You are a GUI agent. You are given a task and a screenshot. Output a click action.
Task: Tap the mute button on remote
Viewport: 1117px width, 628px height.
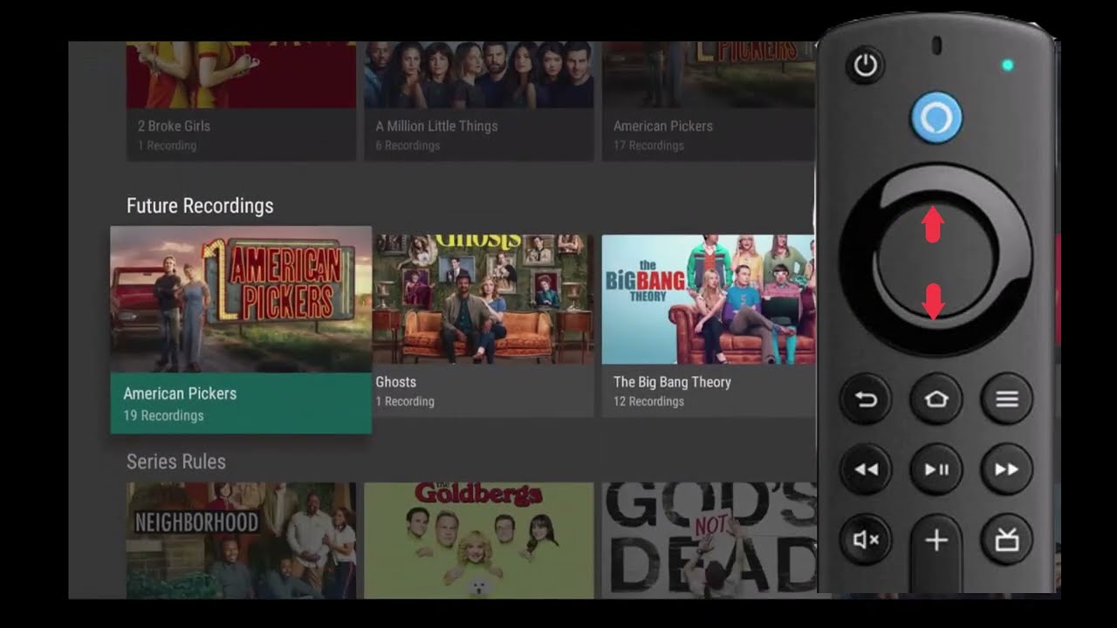tap(866, 540)
